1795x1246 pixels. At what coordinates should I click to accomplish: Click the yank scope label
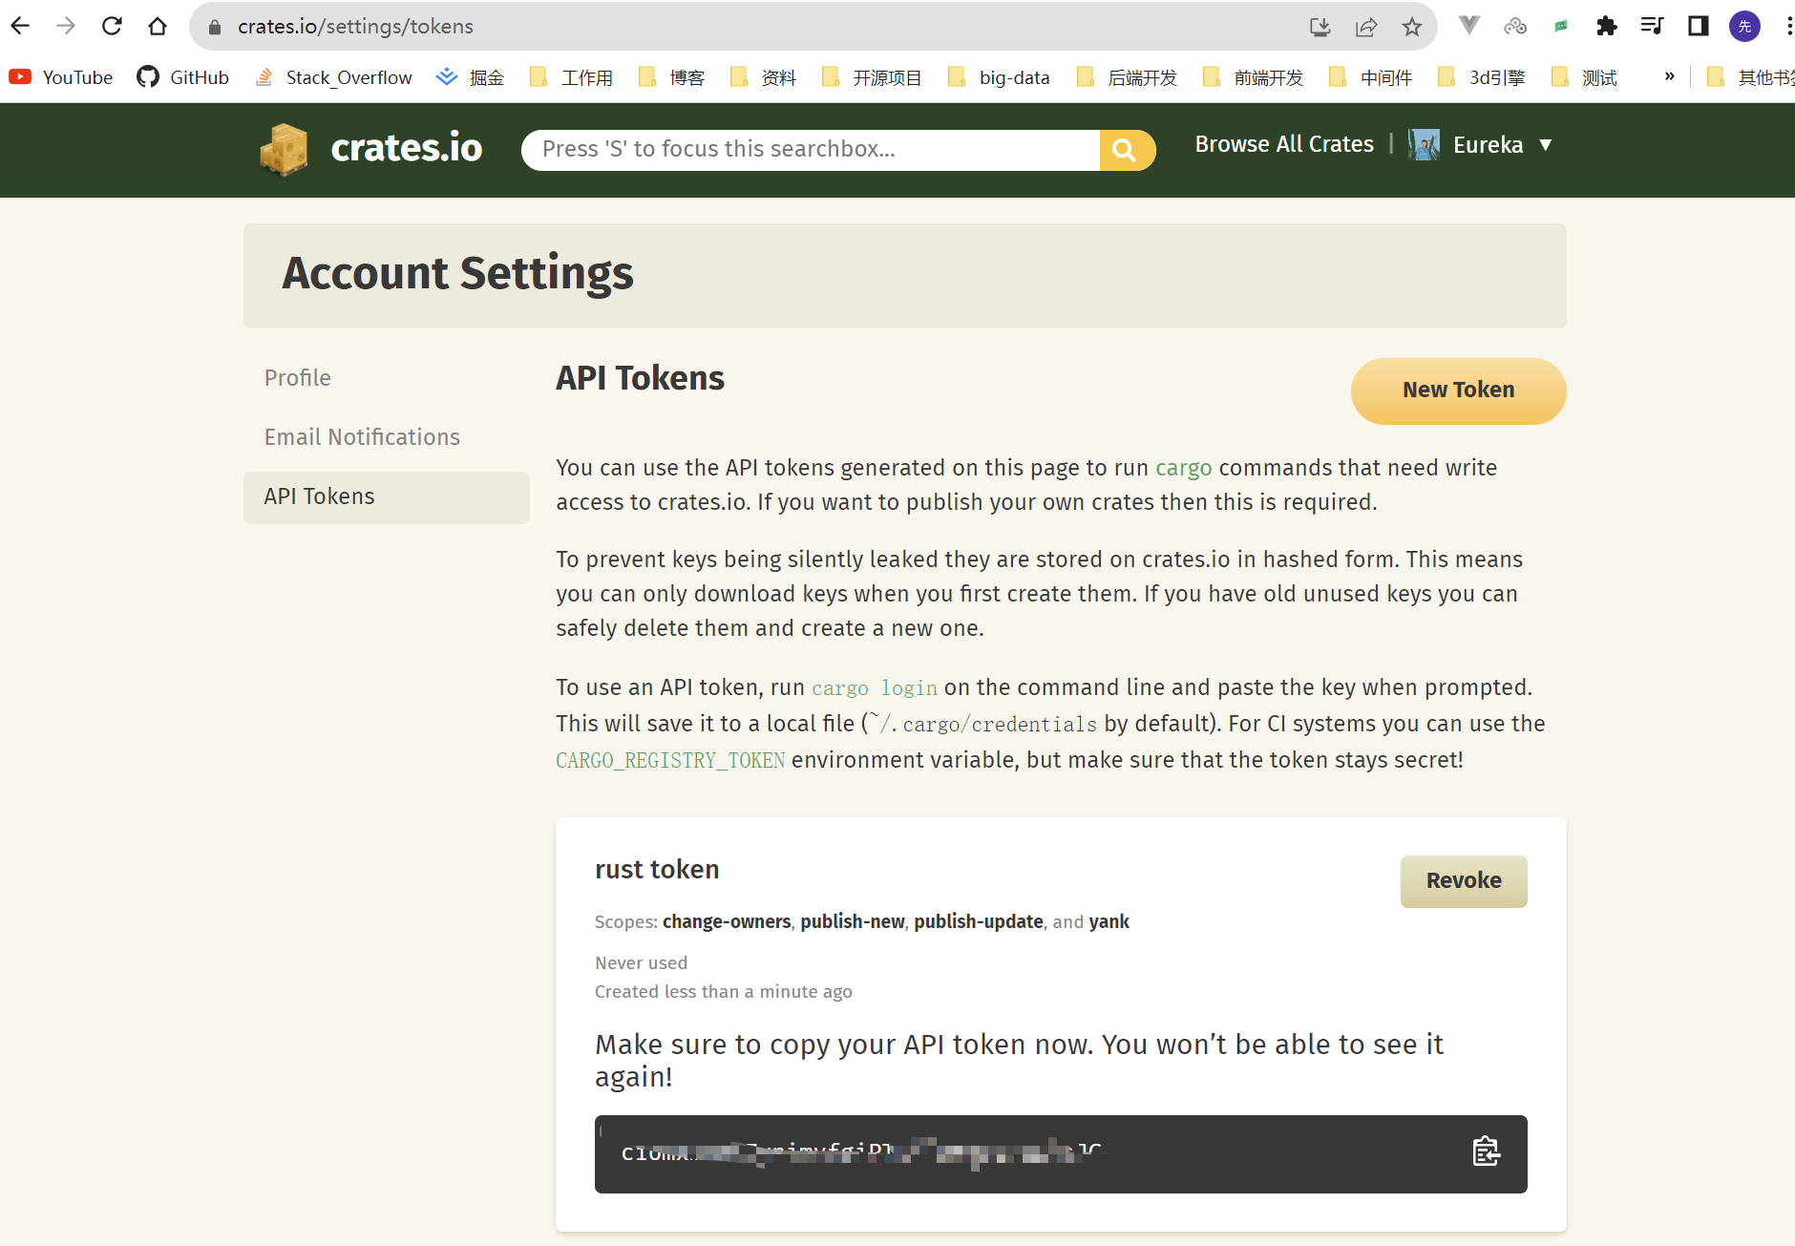pos(1109,921)
